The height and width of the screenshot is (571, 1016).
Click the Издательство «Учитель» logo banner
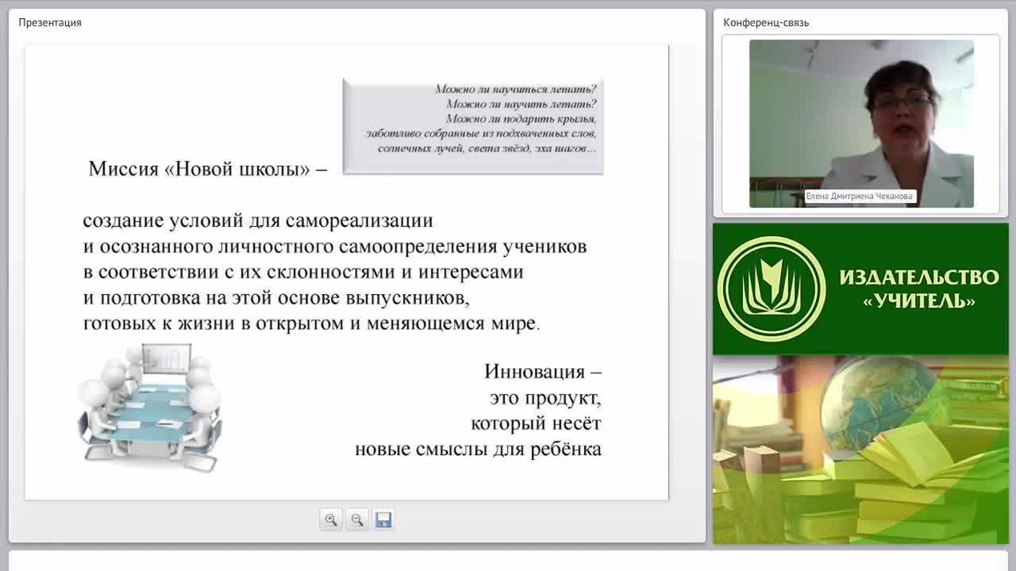click(x=860, y=289)
